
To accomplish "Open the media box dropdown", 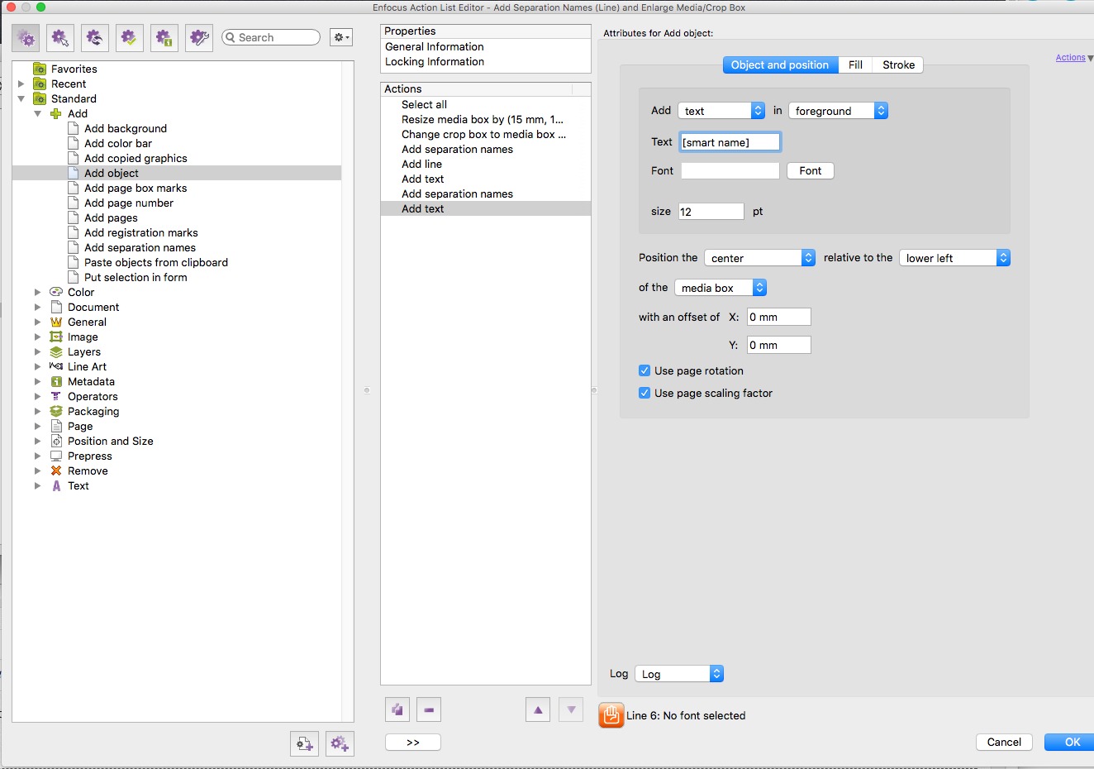I will [721, 288].
